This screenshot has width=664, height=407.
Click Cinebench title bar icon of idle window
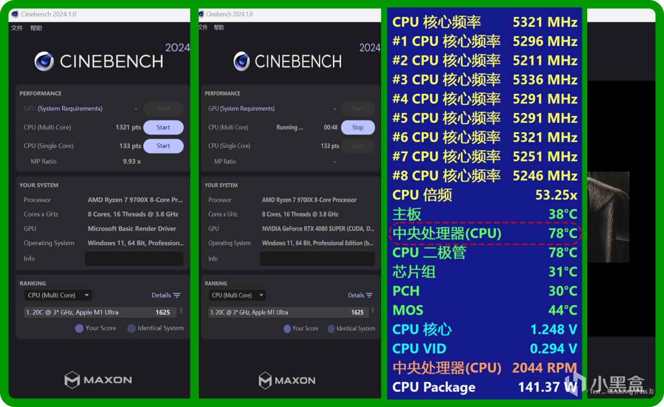point(15,14)
